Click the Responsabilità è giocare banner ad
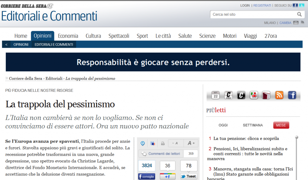The height and width of the screenshot is (180, 308). pyautogui.click(x=153, y=62)
